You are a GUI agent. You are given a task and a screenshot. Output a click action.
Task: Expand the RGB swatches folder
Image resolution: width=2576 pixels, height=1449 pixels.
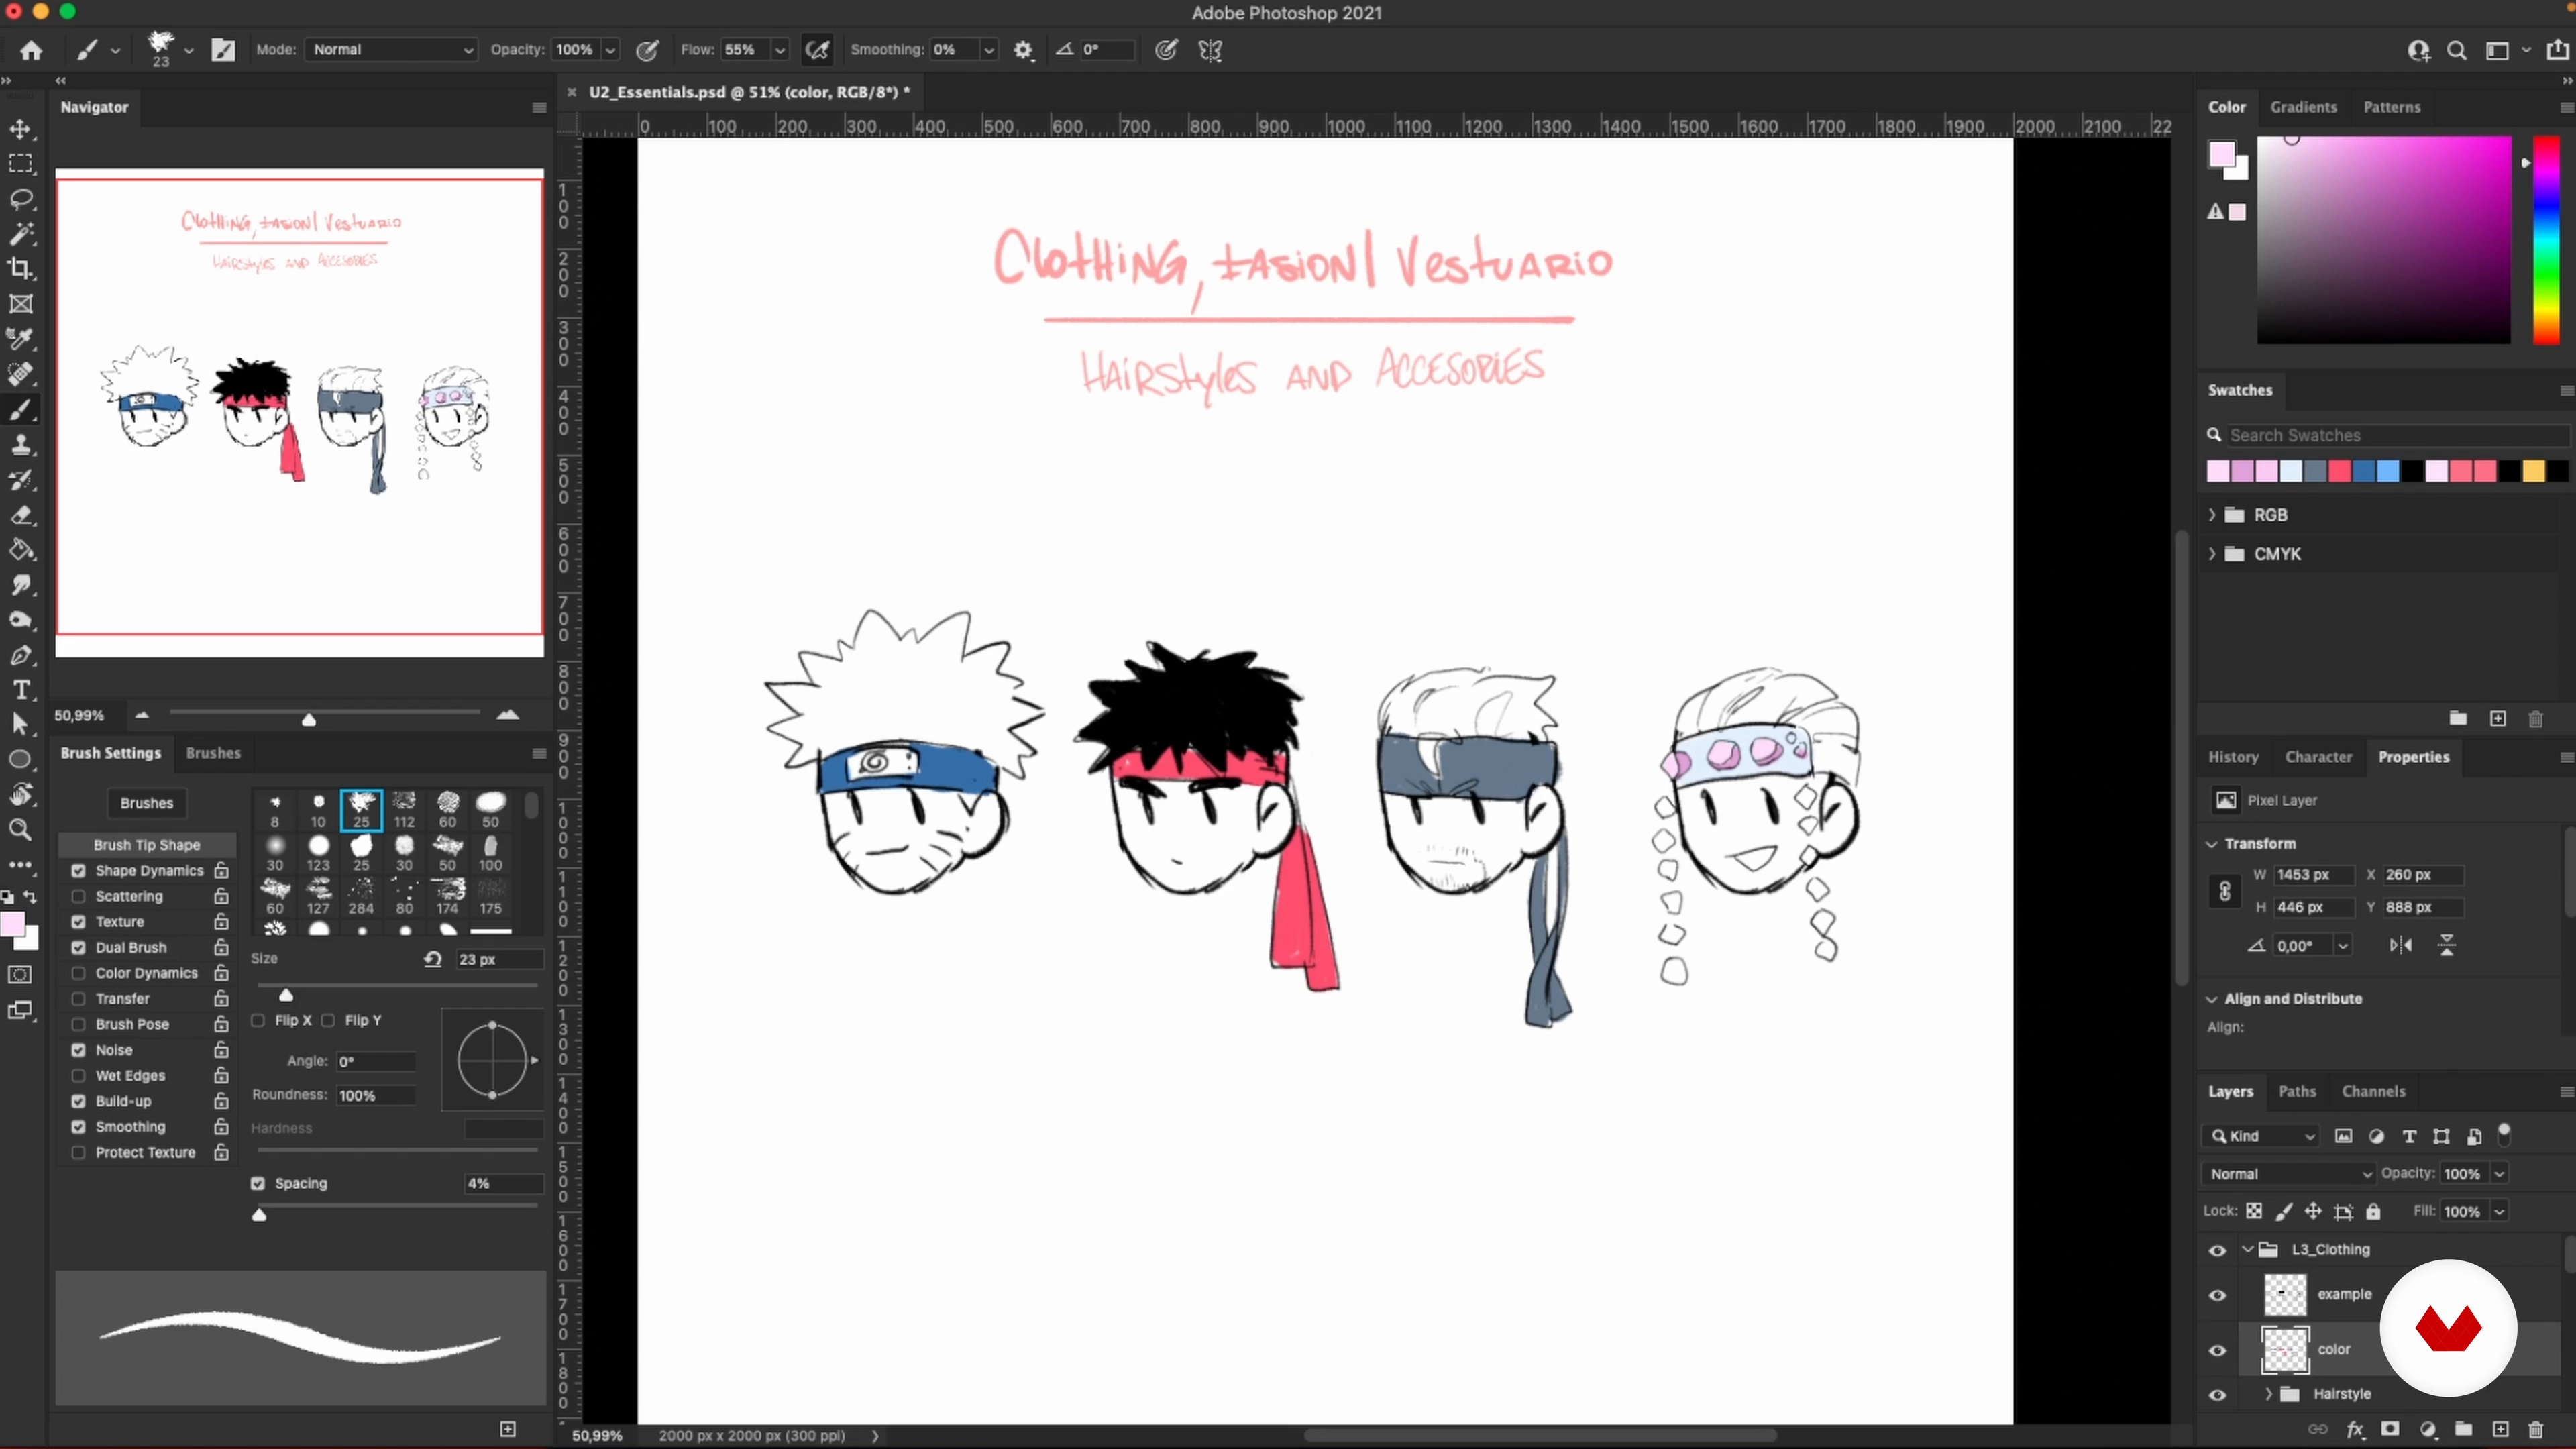point(2212,515)
